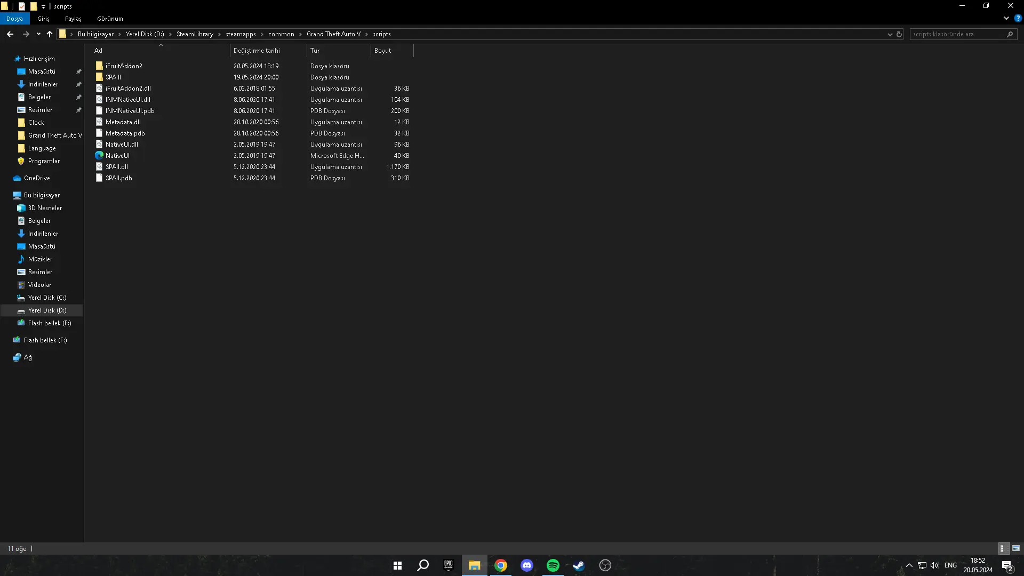Select INMNativeUI.dll file name
This screenshot has width=1024, height=576.
pyautogui.click(x=127, y=100)
